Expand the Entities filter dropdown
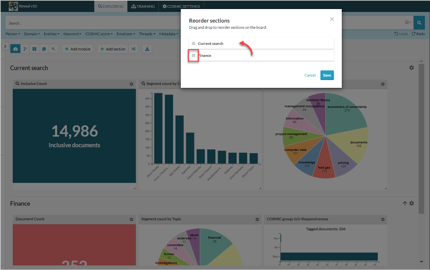430x270 pixels. coord(52,34)
